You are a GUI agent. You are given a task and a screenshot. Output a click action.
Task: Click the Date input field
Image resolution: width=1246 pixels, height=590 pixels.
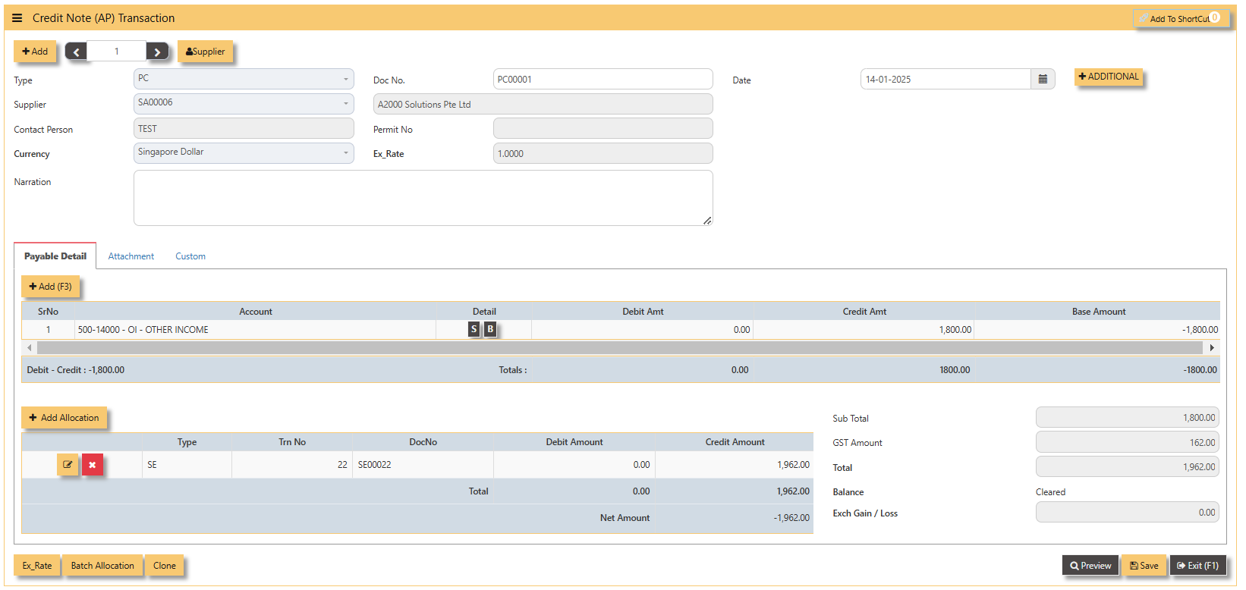[x=946, y=79]
